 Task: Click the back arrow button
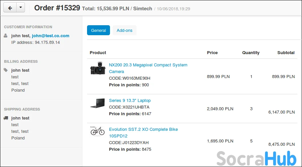pos(10,8)
